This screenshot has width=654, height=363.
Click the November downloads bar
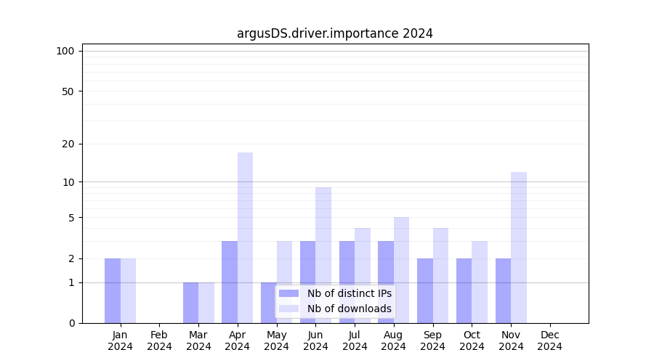click(x=519, y=247)
